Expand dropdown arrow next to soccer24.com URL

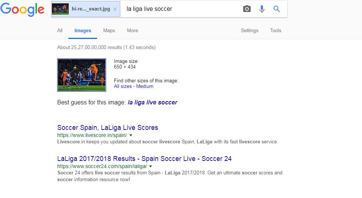[150, 166]
